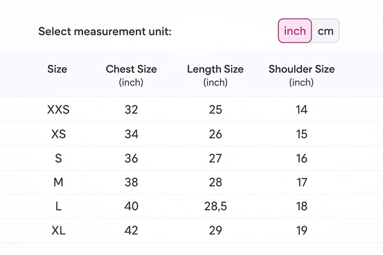Select the S size row label
Viewport: 383px width, 255px height.
click(x=58, y=158)
